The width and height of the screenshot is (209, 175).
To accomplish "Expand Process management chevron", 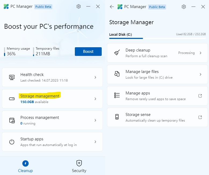I will click(x=95, y=120).
